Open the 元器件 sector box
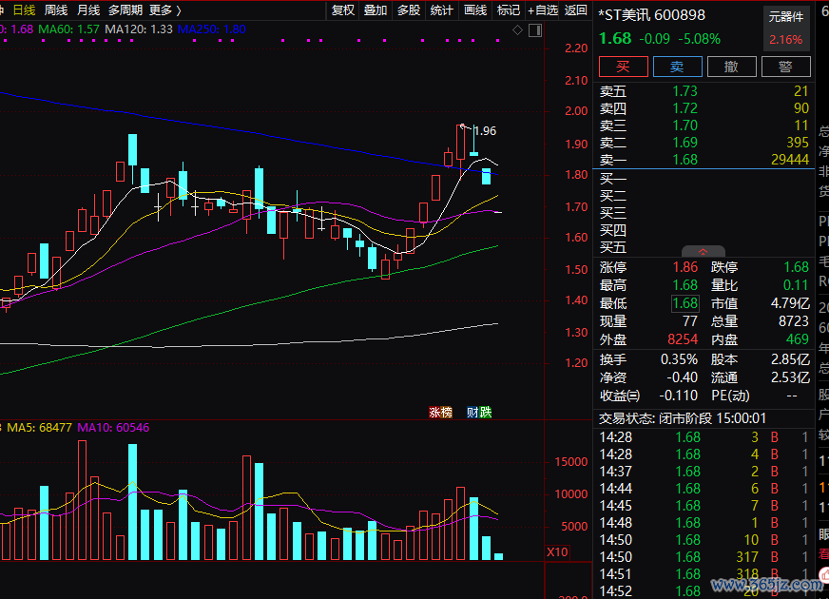The height and width of the screenshot is (599, 829). coord(786,29)
